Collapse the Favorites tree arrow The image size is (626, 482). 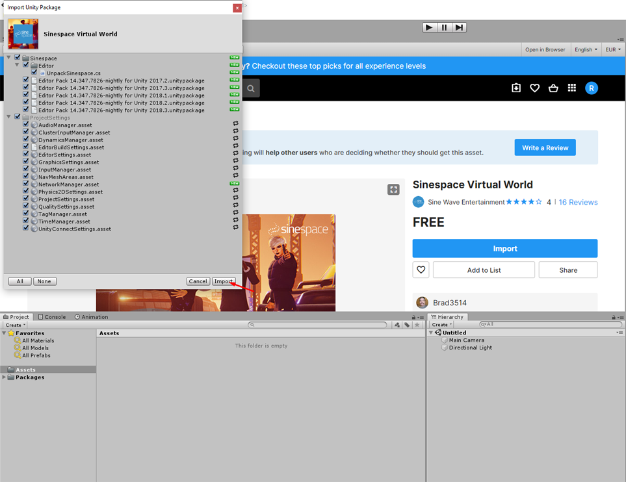[4, 333]
